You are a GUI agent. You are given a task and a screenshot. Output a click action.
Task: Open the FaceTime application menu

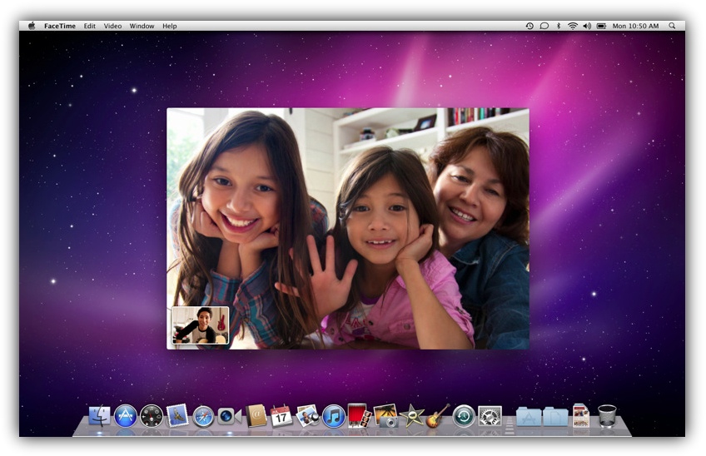(x=59, y=26)
